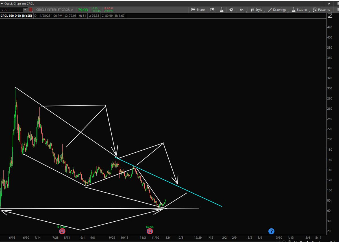The height and width of the screenshot is (242, 339).
Task: Click the corporate events calendar icon
Action: (x=212, y=9)
